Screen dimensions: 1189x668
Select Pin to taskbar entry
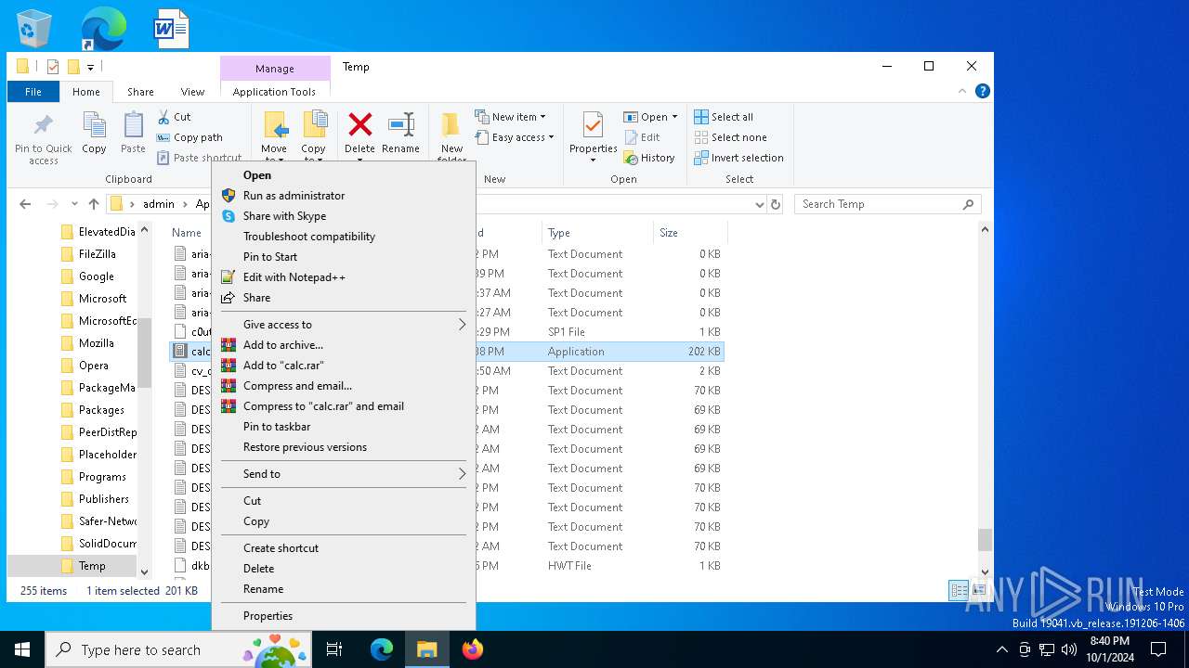[x=344, y=427]
